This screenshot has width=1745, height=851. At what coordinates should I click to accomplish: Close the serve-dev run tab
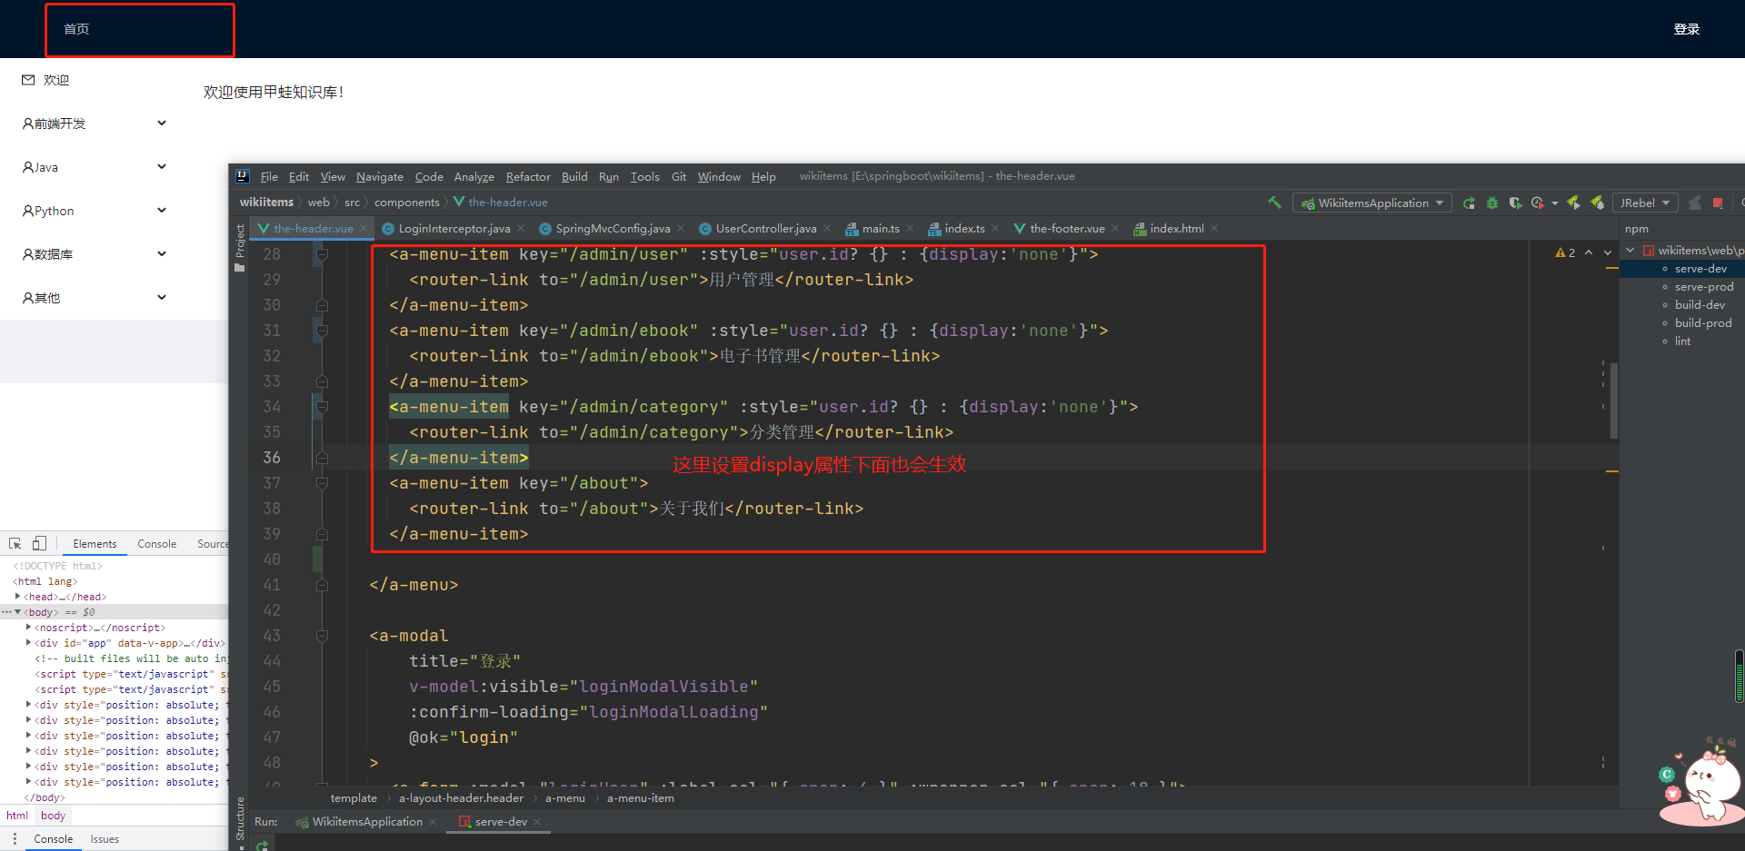coord(537,821)
